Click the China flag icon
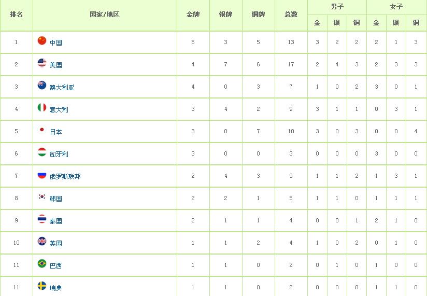This screenshot has width=427, height=296. click(42, 40)
